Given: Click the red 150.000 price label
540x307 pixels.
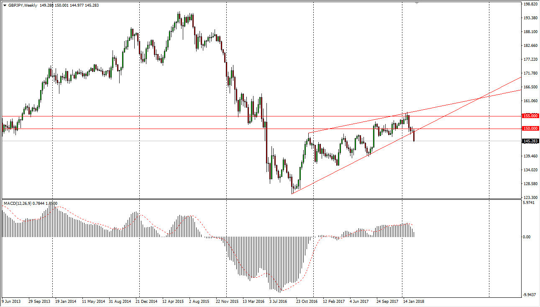Looking at the screenshot, I should coord(530,129).
